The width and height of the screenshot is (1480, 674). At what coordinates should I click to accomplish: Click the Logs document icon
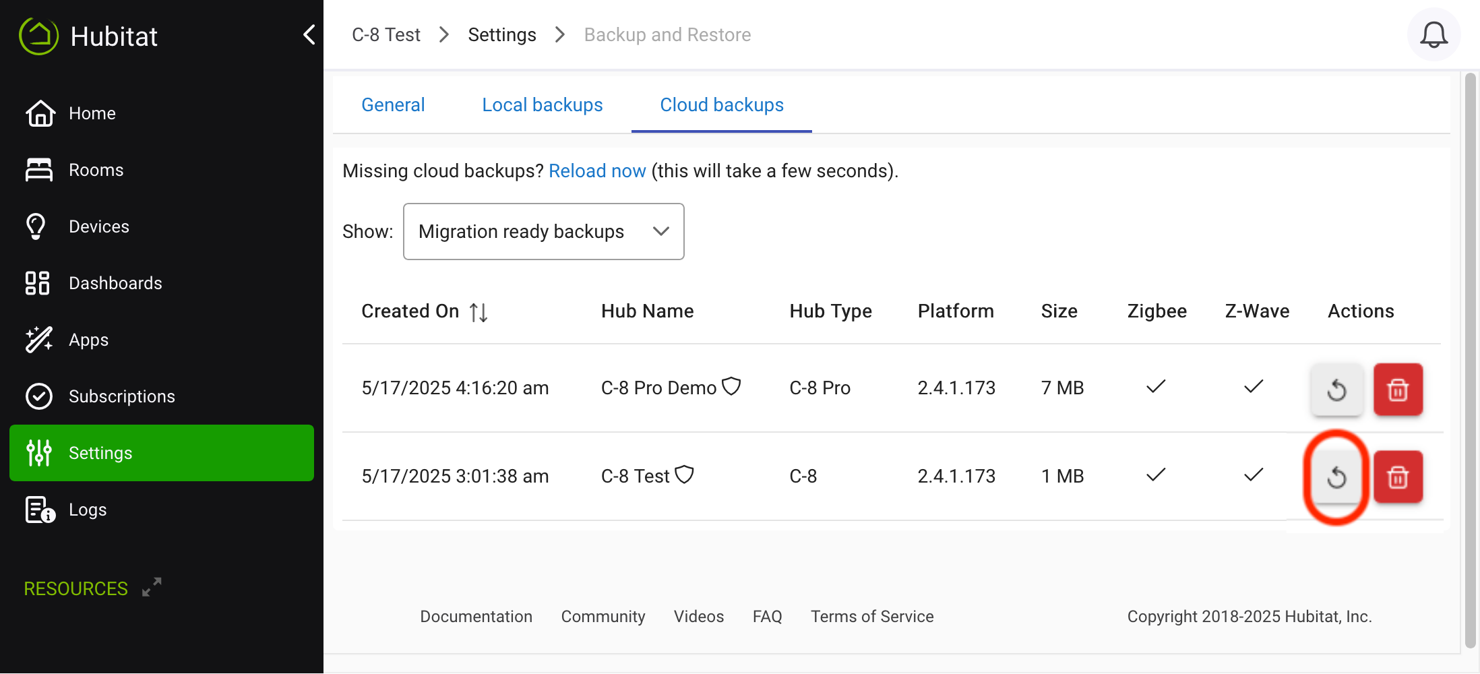(x=40, y=510)
